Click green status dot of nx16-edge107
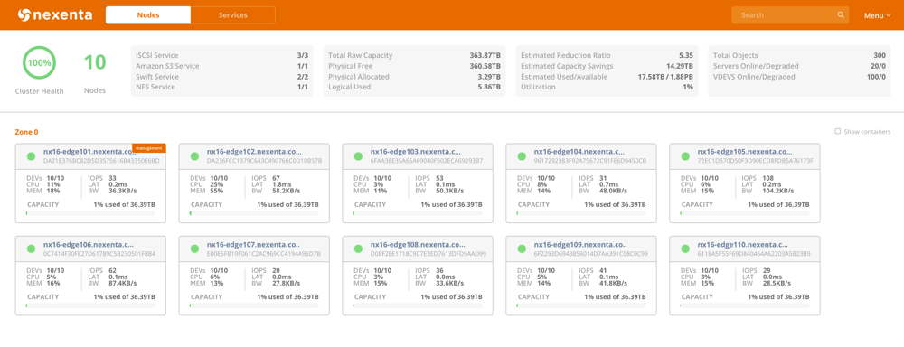 pos(194,249)
